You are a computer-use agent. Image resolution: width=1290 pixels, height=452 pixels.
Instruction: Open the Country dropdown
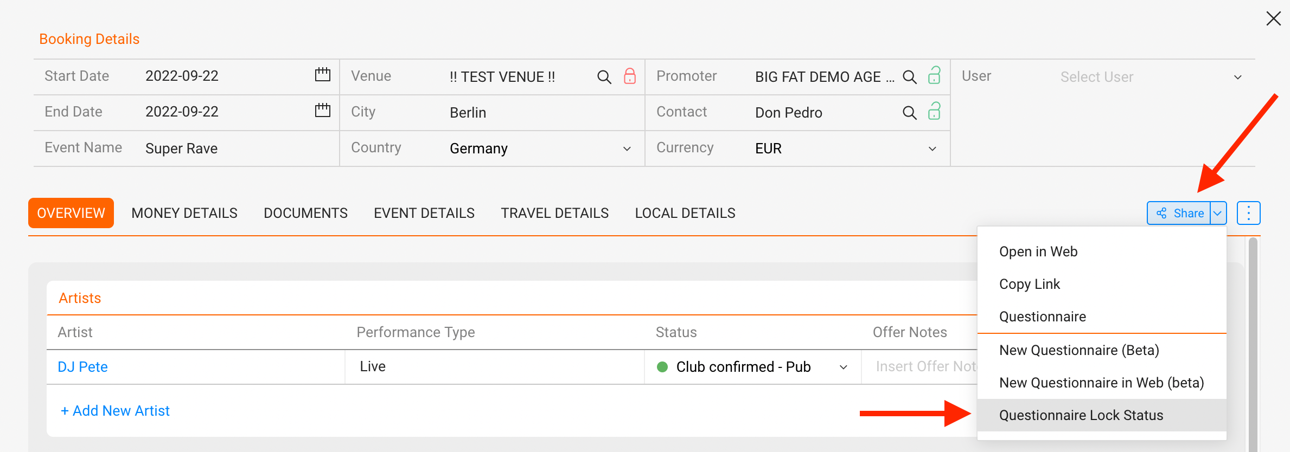(x=626, y=148)
